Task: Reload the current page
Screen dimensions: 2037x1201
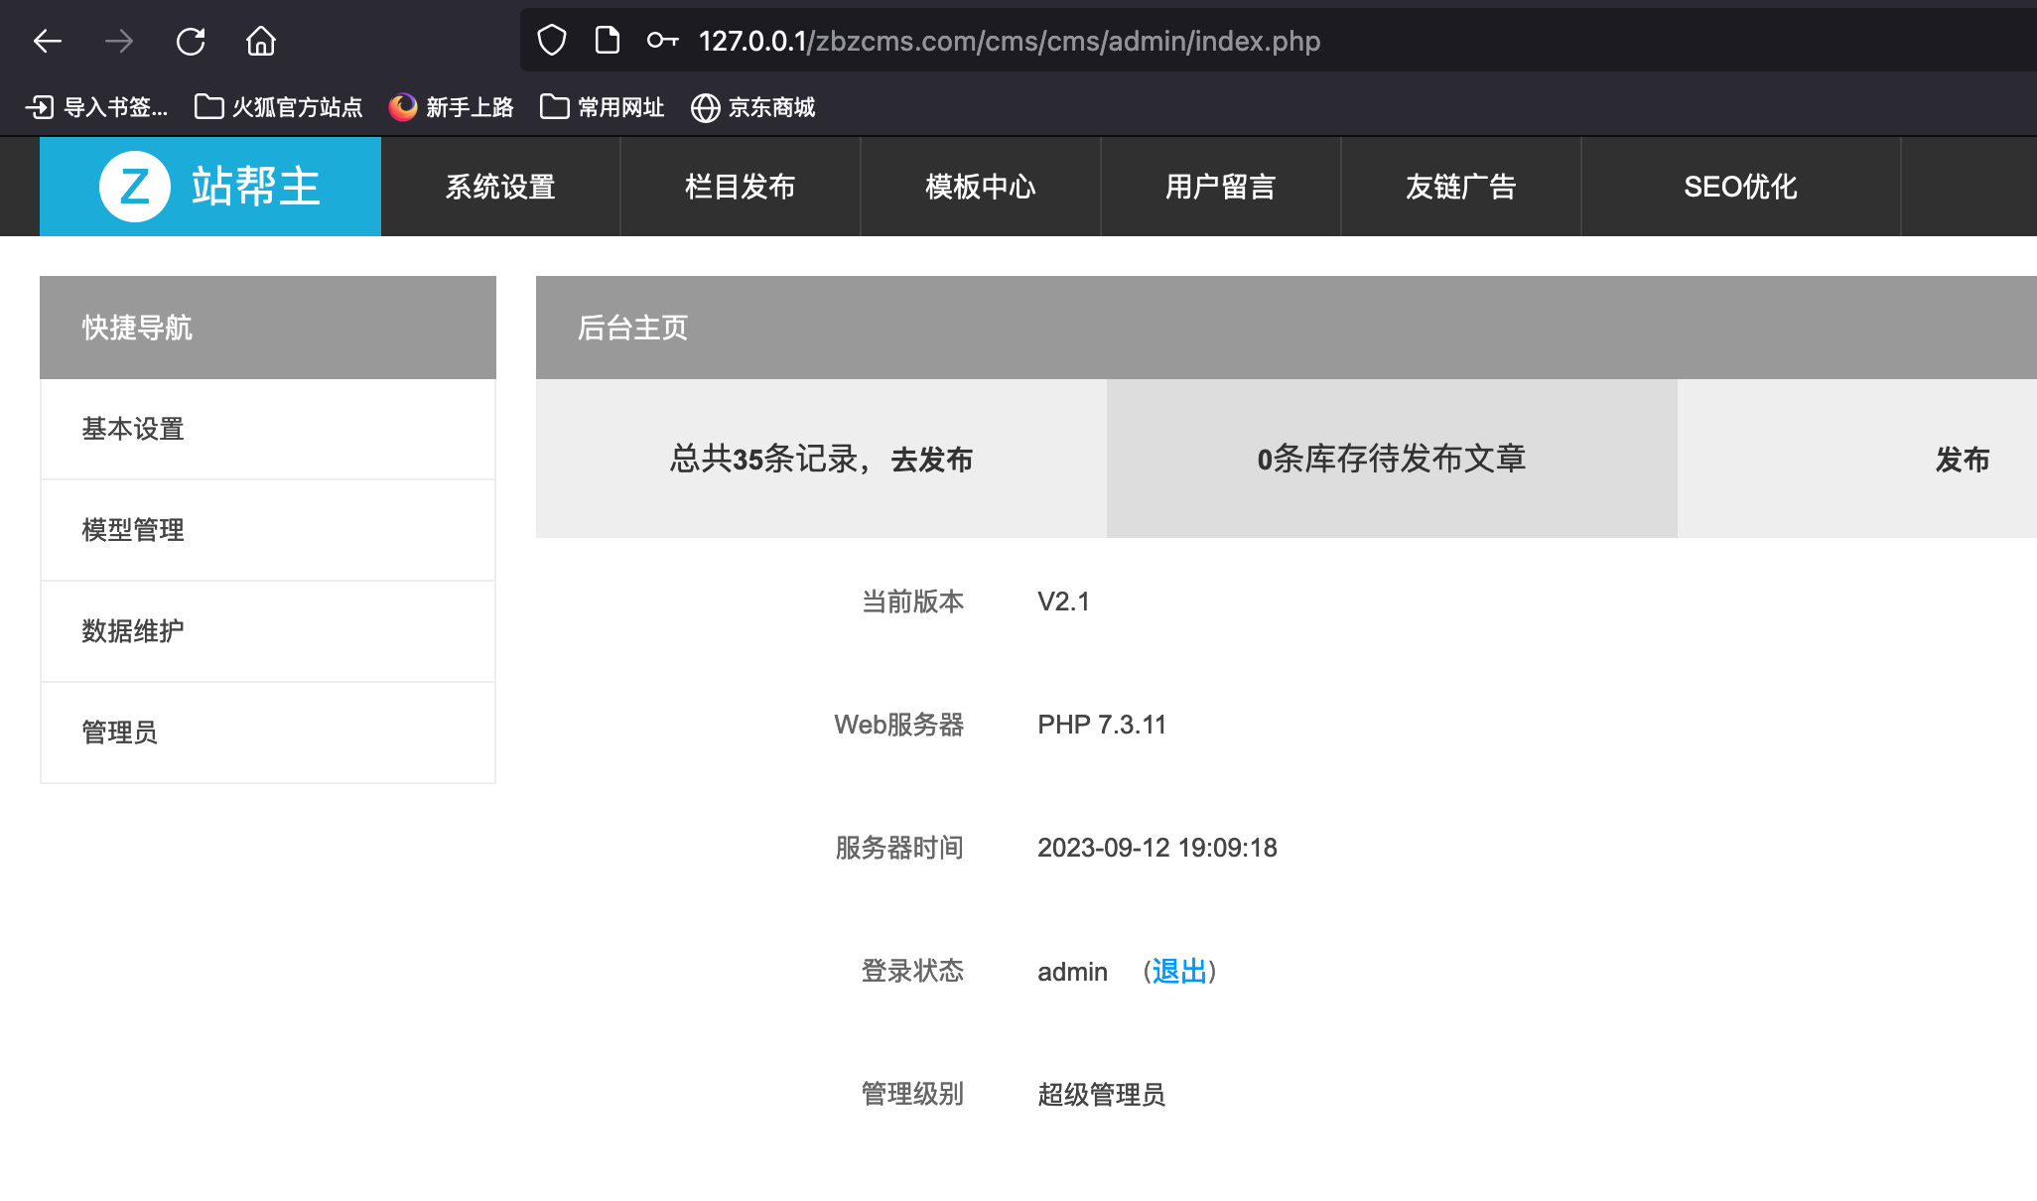Action: pos(190,41)
